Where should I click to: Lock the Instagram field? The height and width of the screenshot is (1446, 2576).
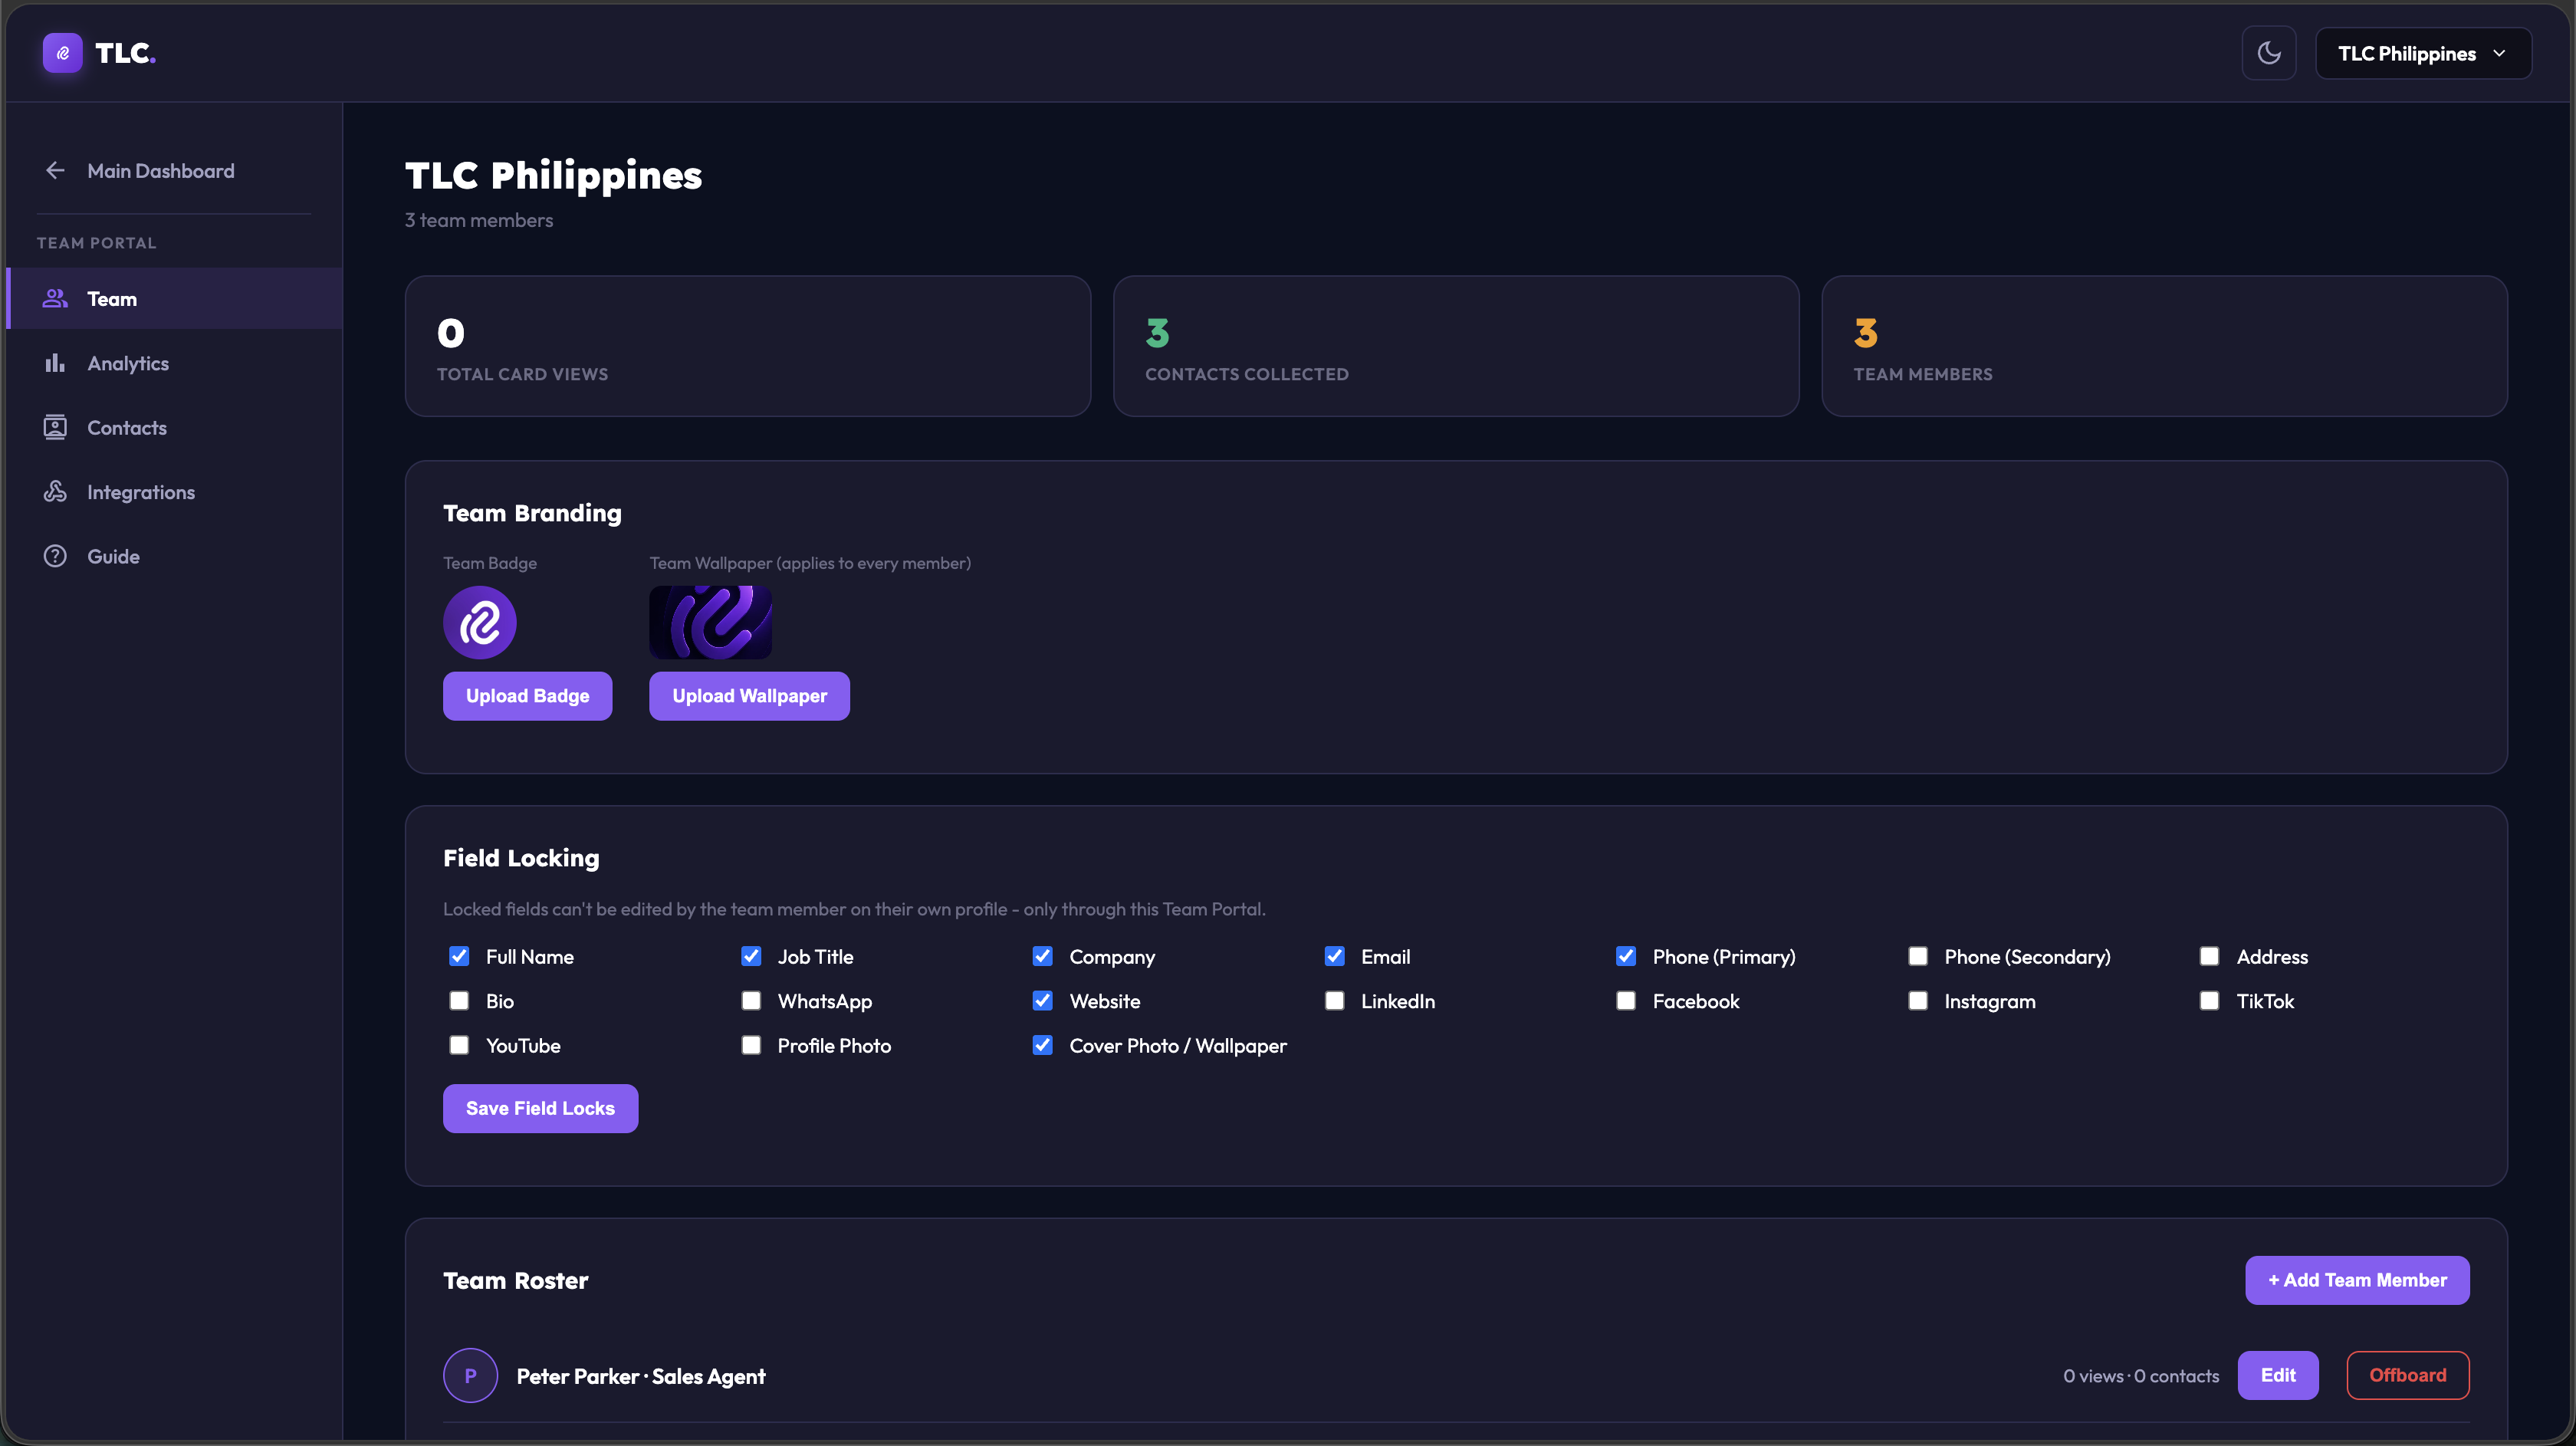click(1918, 1000)
